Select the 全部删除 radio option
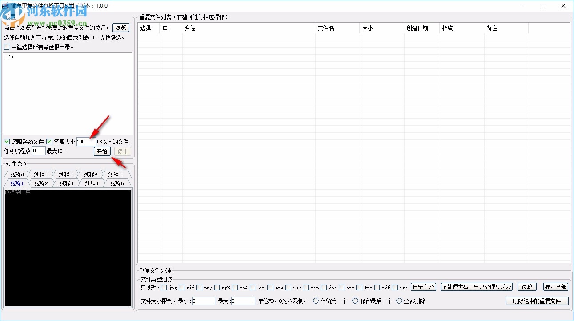Image resolution: width=574 pixels, height=321 pixels. (399, 301)
